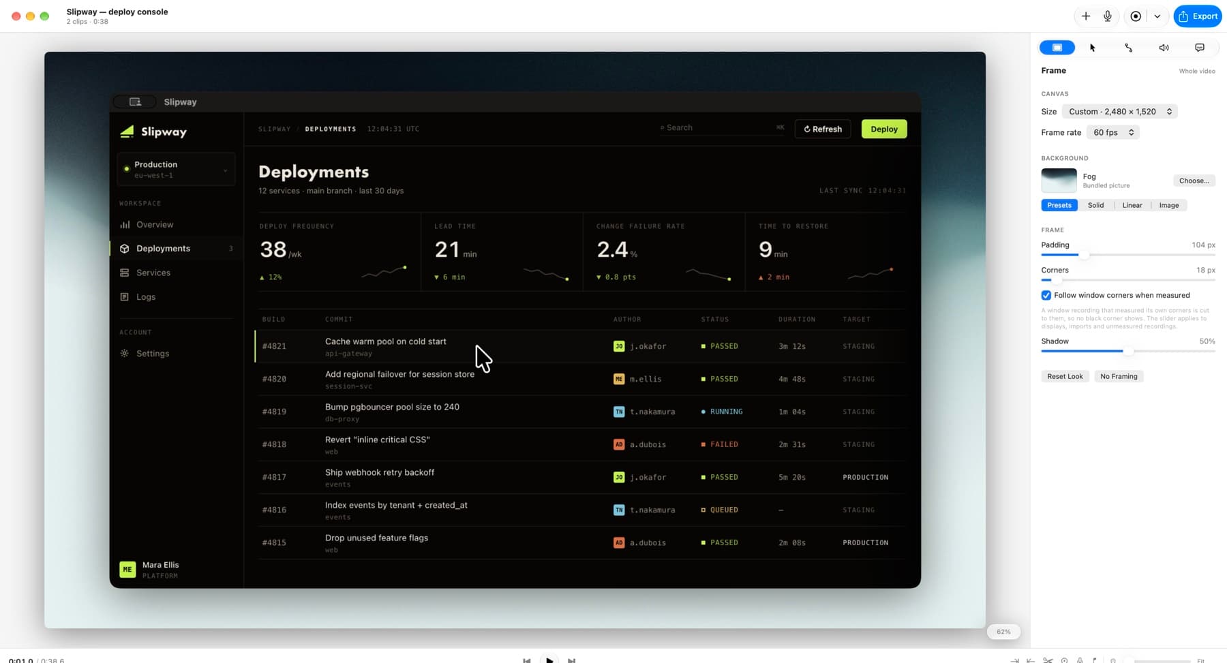Screen dimensions: 1227x663
Task: Click the blue Export button
Action: coord(1198,16)
